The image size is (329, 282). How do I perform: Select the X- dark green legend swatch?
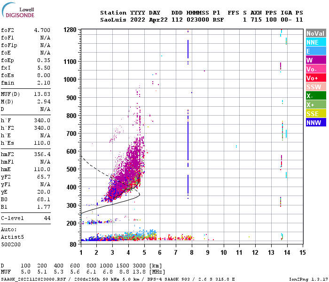point(316,96)
